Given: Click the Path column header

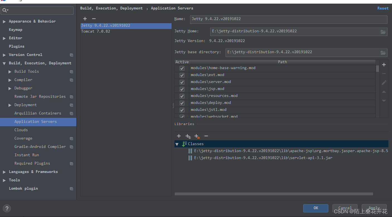Looking at the screenshot, I should click(282, 62).
